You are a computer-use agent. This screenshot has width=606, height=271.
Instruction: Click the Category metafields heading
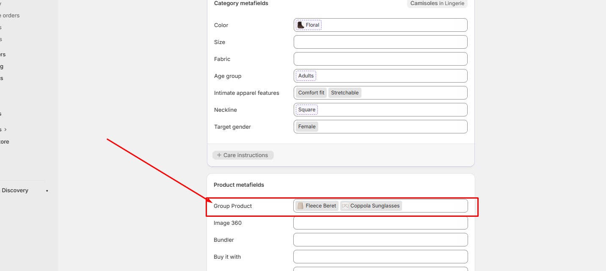(x=241, y=3)
